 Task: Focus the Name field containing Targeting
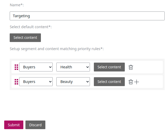(87, 16)
